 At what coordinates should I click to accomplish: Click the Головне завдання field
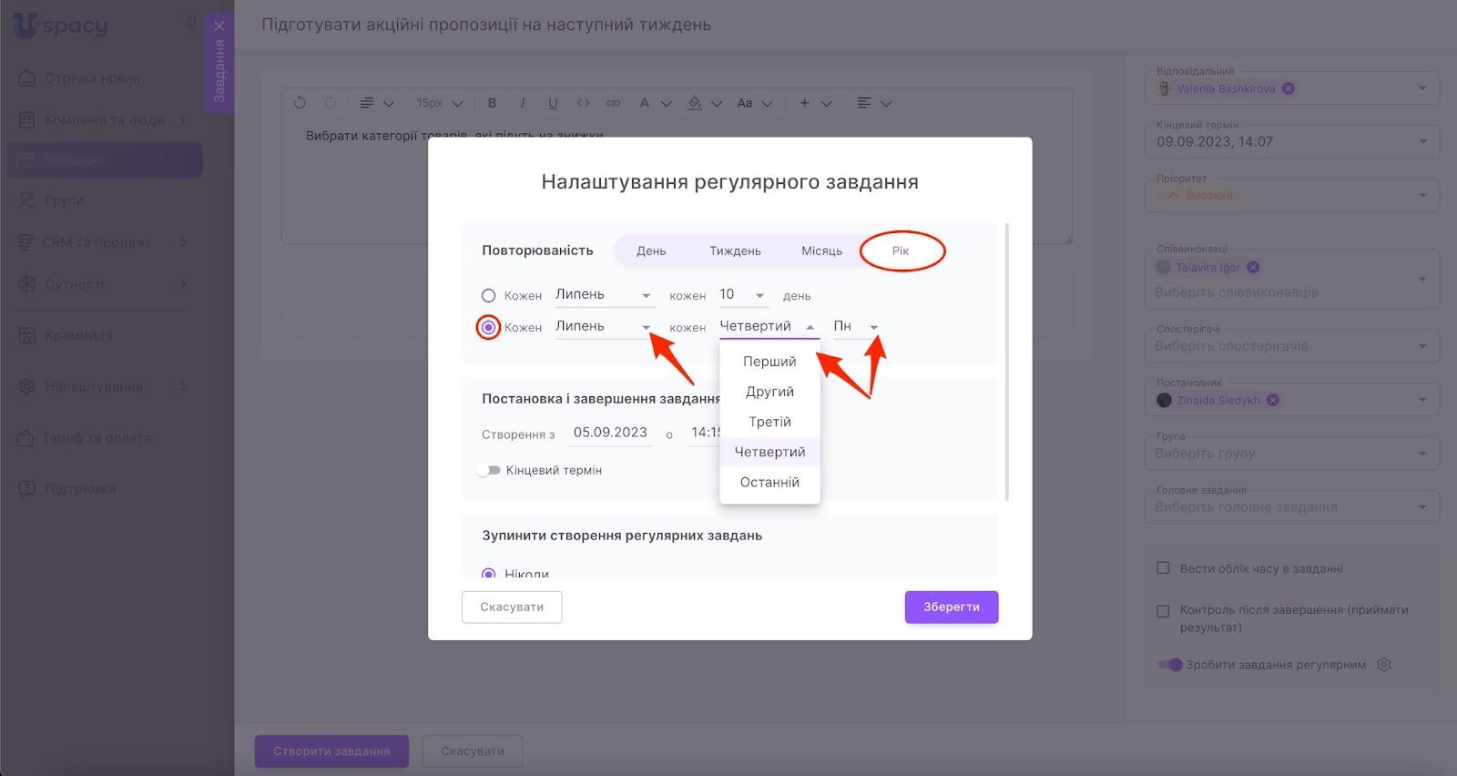1292,506
